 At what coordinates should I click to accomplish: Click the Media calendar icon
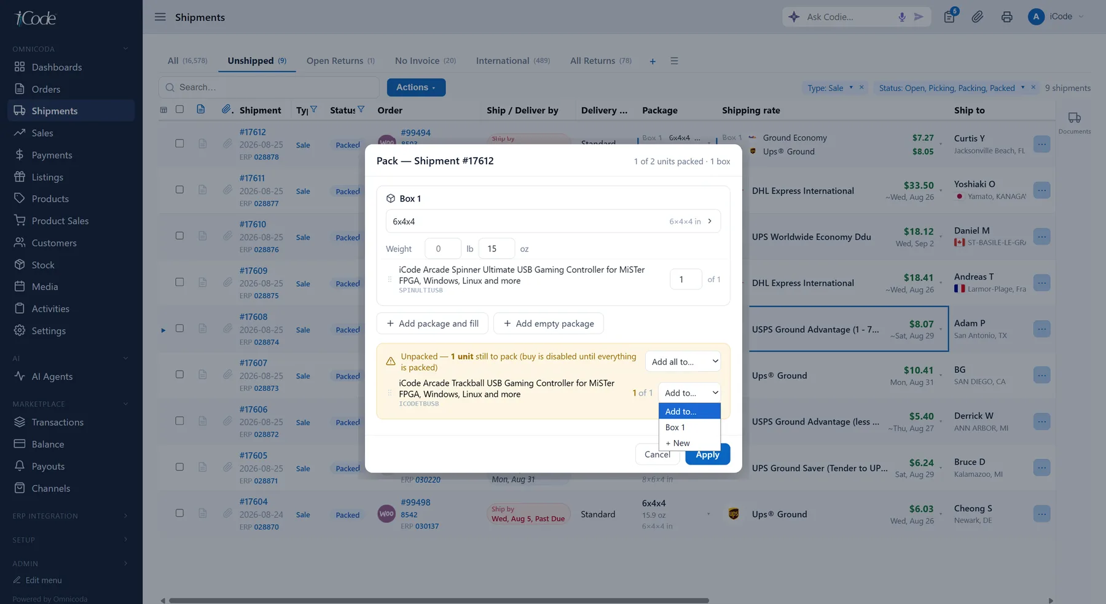(x=20, y=286)
